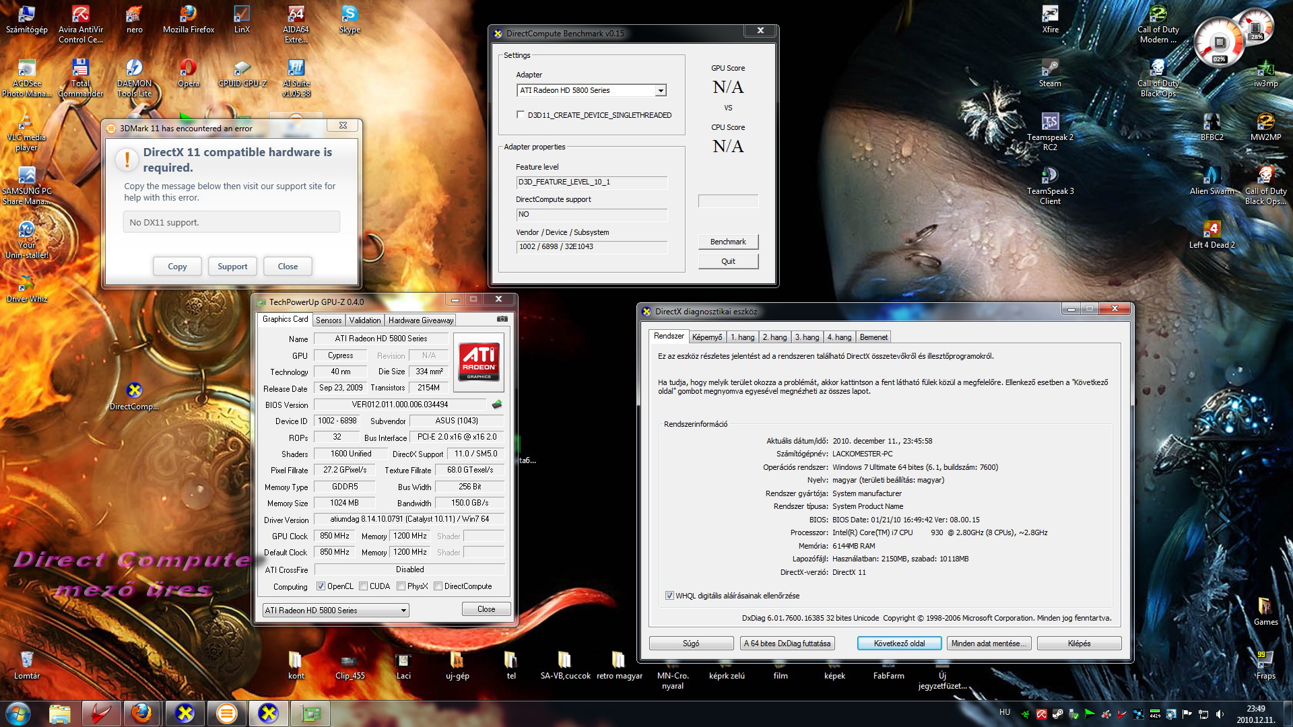Toggle the DirectCompute checkbox in GPU-Z

click(x=438, y=586)
